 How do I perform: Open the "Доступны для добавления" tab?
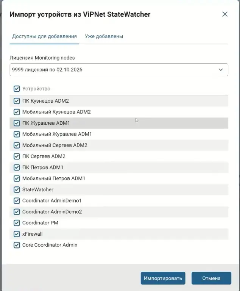[x=44, y=36]
